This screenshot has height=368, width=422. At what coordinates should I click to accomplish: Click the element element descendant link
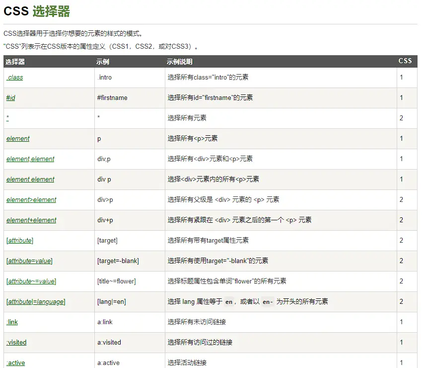tap(30, 180)
